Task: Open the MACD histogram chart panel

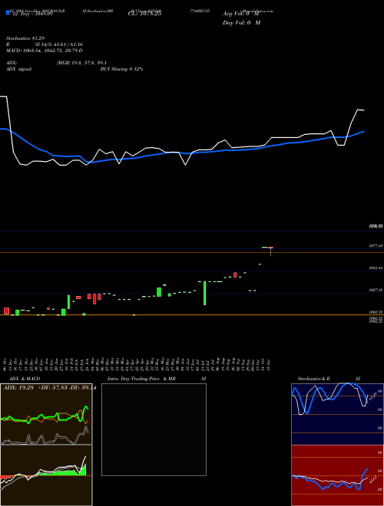Action: pyautogui.click(x=46, y=475)
